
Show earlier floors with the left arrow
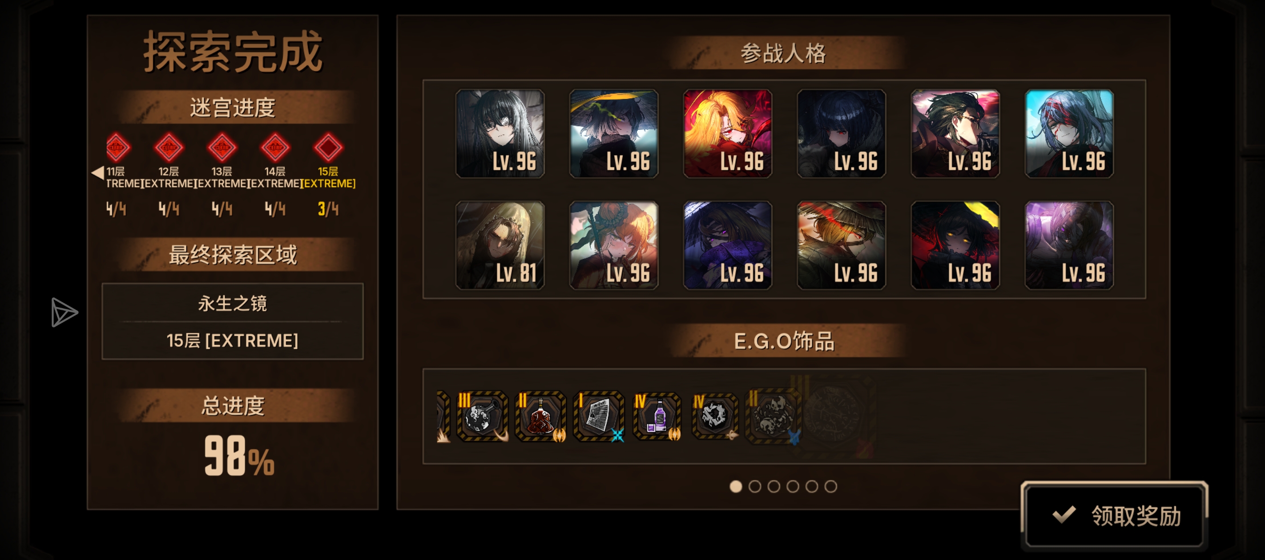pos(97,172)
